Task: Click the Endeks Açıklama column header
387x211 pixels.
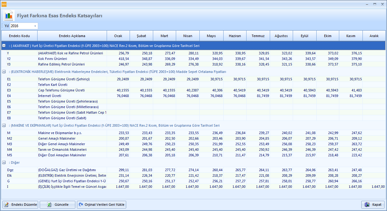Action: click(72, 36)
